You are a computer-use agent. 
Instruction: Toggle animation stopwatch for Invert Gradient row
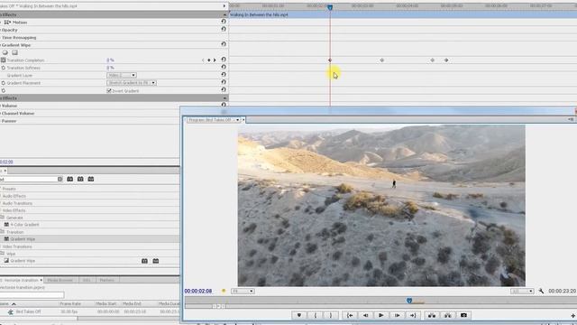(x=4, y=90)
